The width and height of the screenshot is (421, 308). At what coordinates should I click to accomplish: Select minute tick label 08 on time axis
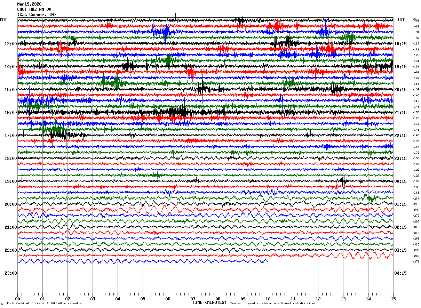coord(218,299)
